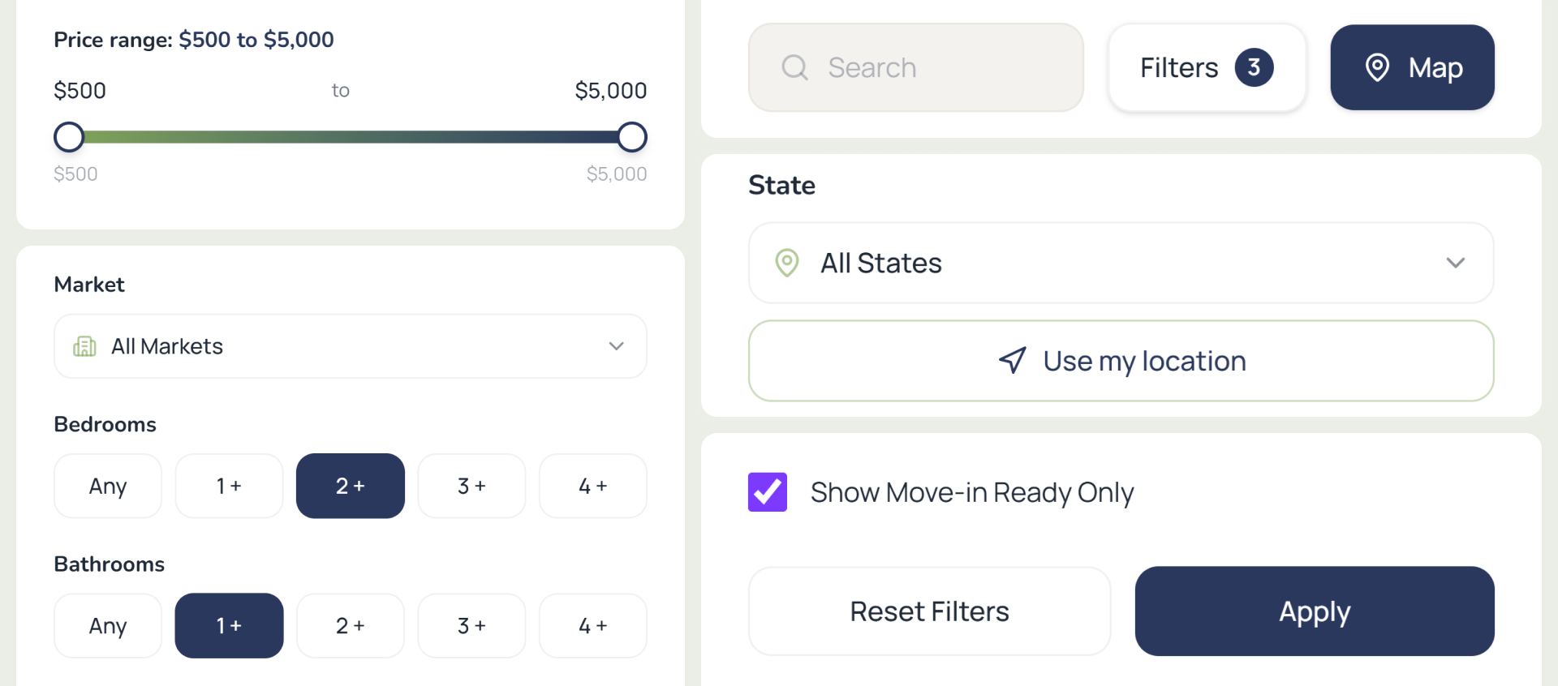Image resolution: width=1558 pixels, height=686 pixels.
Task: Select Any bathrooms option
Action: point(108,626)
